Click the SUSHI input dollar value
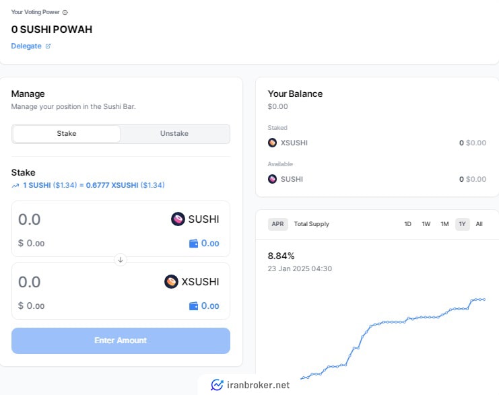499x395 pixels. pos(31,244)
